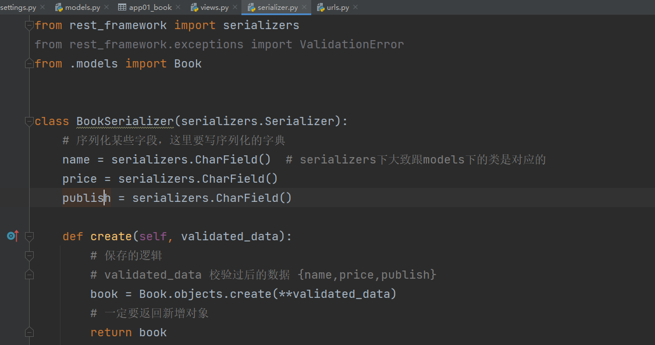Click the serializer.py tab's Python icon

tap(251, 8)
